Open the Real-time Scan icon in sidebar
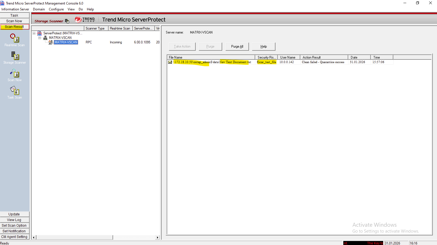This screenshot has height=245, width=437. (x=15, y=38)
